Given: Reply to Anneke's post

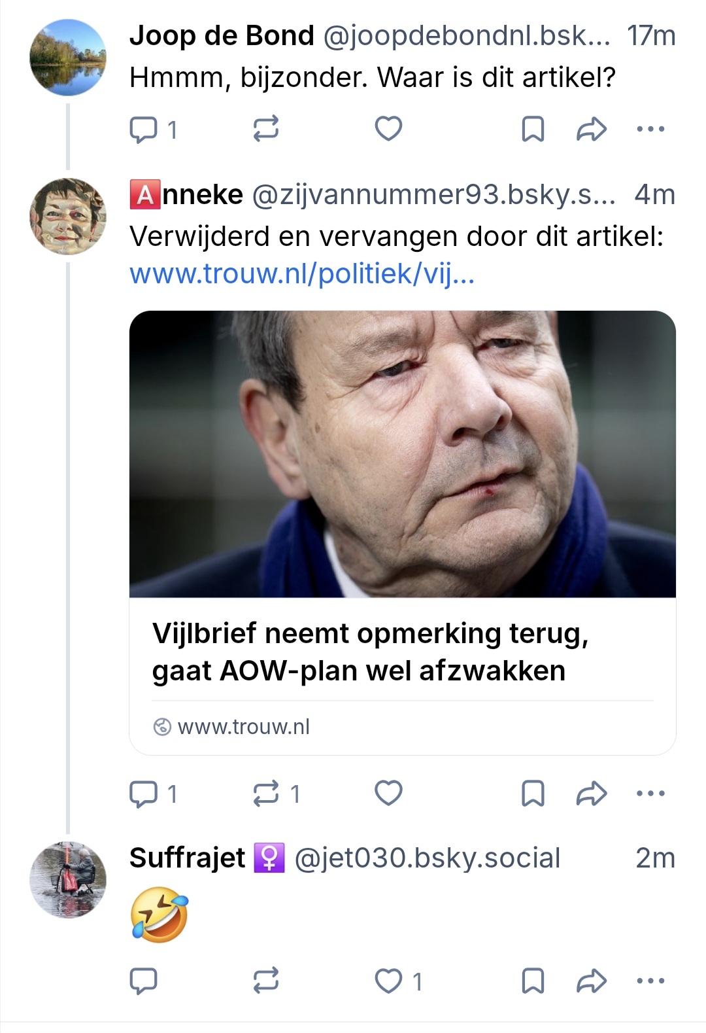Looking at the screenshot, I should [x=144, y=794].
